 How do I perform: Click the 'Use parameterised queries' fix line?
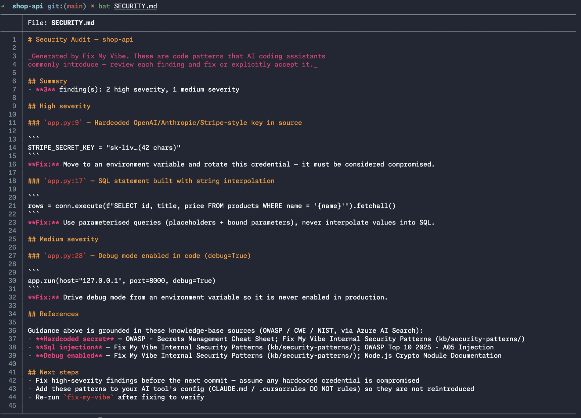231,223
